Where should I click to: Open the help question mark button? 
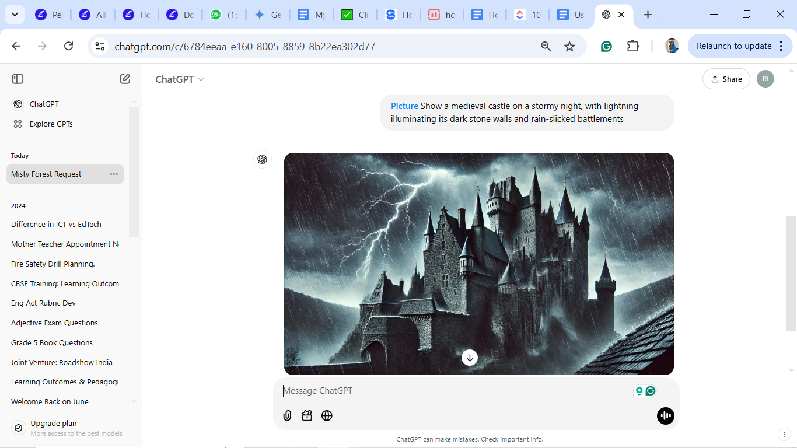point(784,434)
